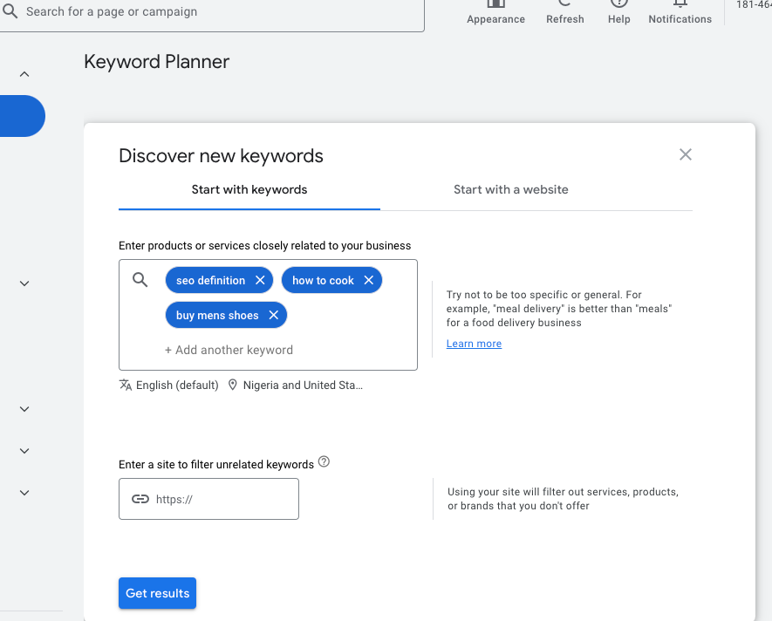
Task: Click inside the https:// site input field
Action: (218, 499)
